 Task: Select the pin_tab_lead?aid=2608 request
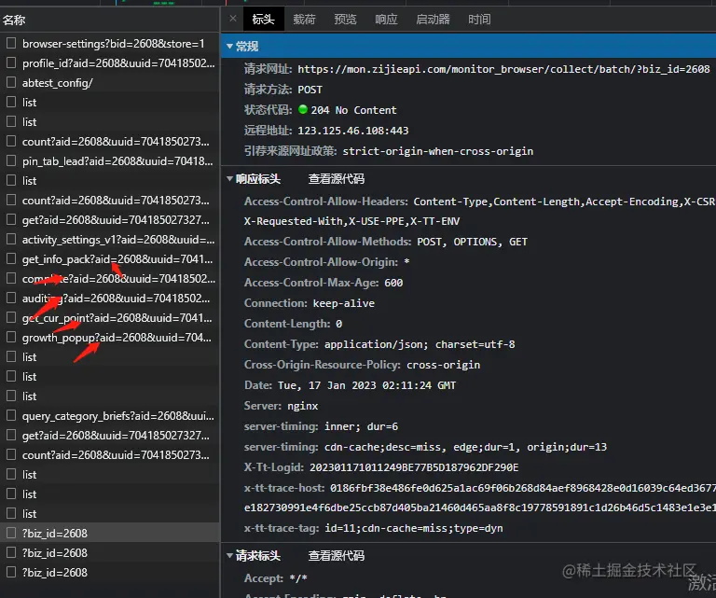click(x=110, y=160)
